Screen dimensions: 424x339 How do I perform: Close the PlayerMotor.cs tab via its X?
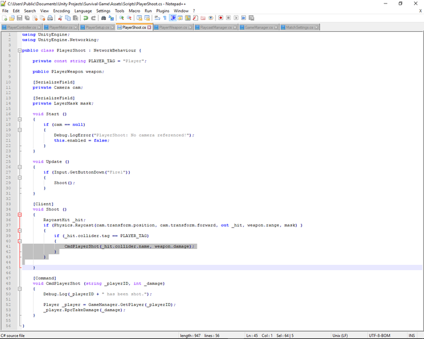[x=76, y=28]
